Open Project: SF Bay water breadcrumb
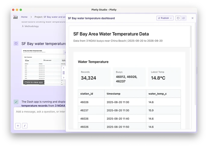 click(x=50, y=17)
